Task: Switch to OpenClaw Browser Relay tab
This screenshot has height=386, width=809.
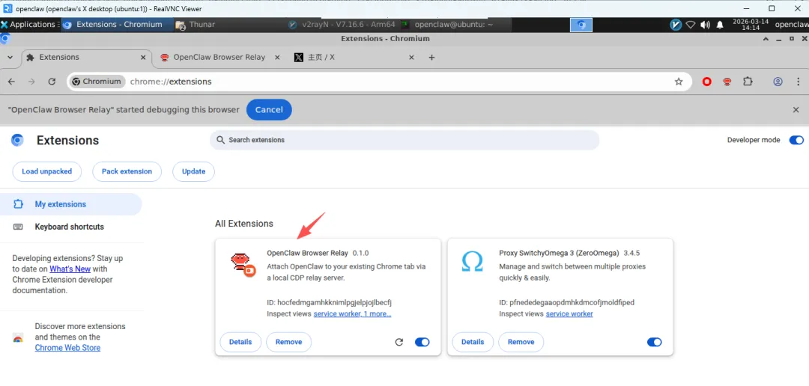Action: pyautogui.click(x=219, y=57)
